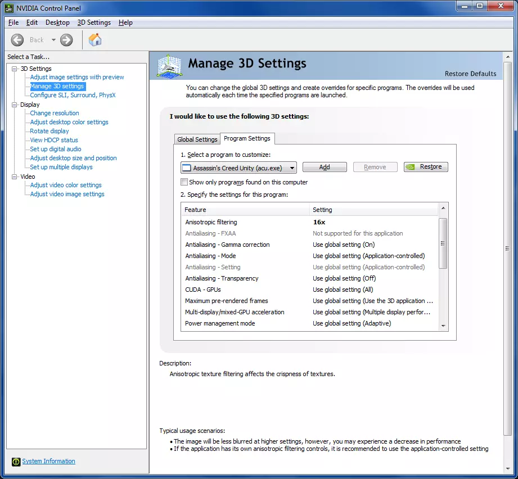This screenshot has width=518, height=479.
Task: Click the Add button
Action: (325, 167)
